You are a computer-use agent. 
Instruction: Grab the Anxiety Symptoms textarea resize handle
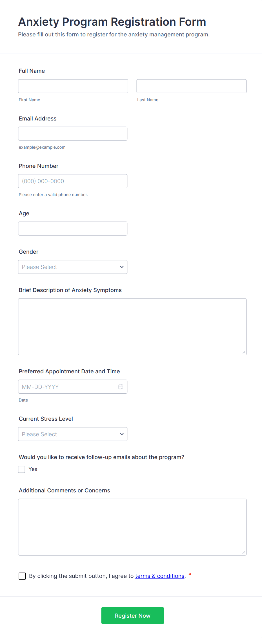click(x=244, y=352)
